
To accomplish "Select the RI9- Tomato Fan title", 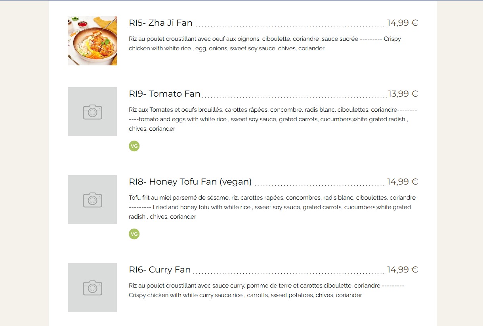I will click(164, 94).
